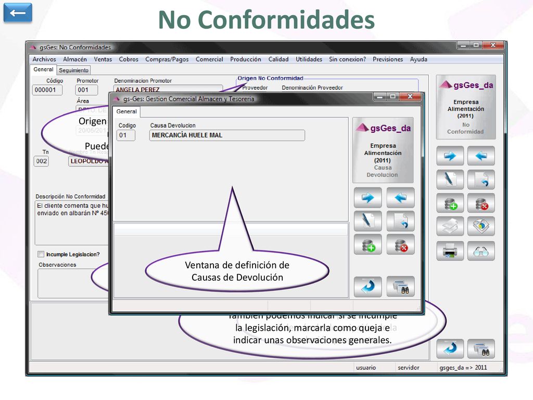The image size is (533, 400).
Task: Add database record in Causa Devolucion window
Action: coord(367,245)
